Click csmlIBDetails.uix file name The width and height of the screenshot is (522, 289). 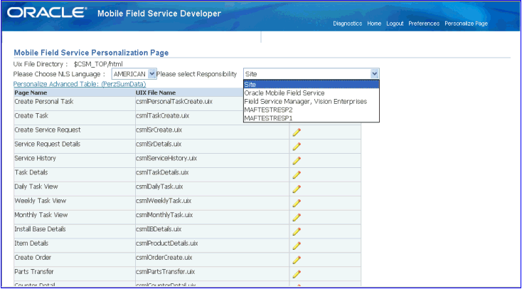coord(159,229)
